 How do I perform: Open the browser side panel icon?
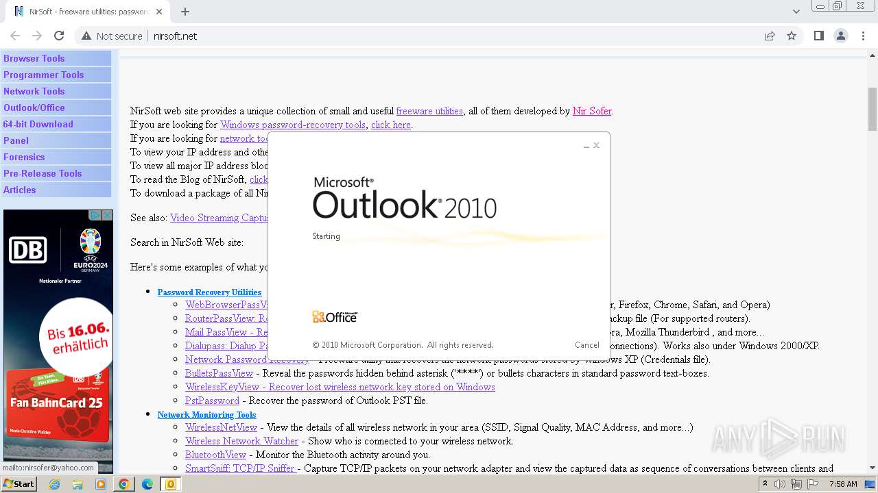click(818, 36)
